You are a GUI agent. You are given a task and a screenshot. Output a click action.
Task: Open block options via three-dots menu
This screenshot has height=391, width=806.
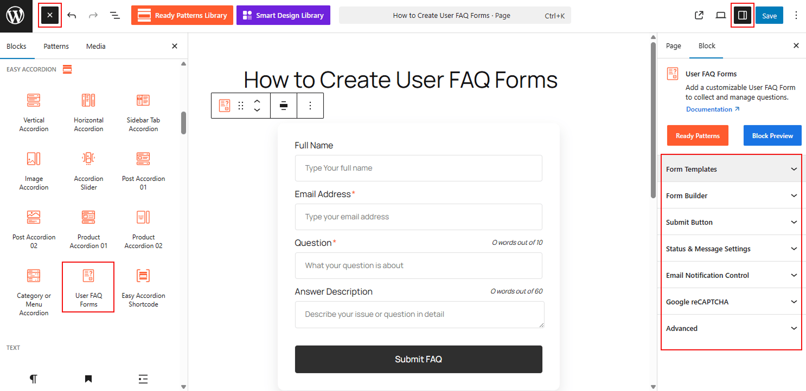(x=310, y=105)
